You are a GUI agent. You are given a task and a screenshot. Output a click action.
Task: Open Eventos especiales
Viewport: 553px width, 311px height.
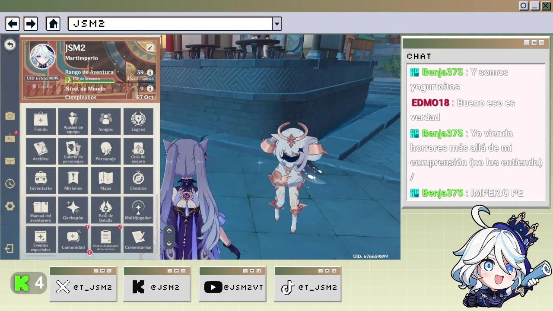[x=41, y=240]
